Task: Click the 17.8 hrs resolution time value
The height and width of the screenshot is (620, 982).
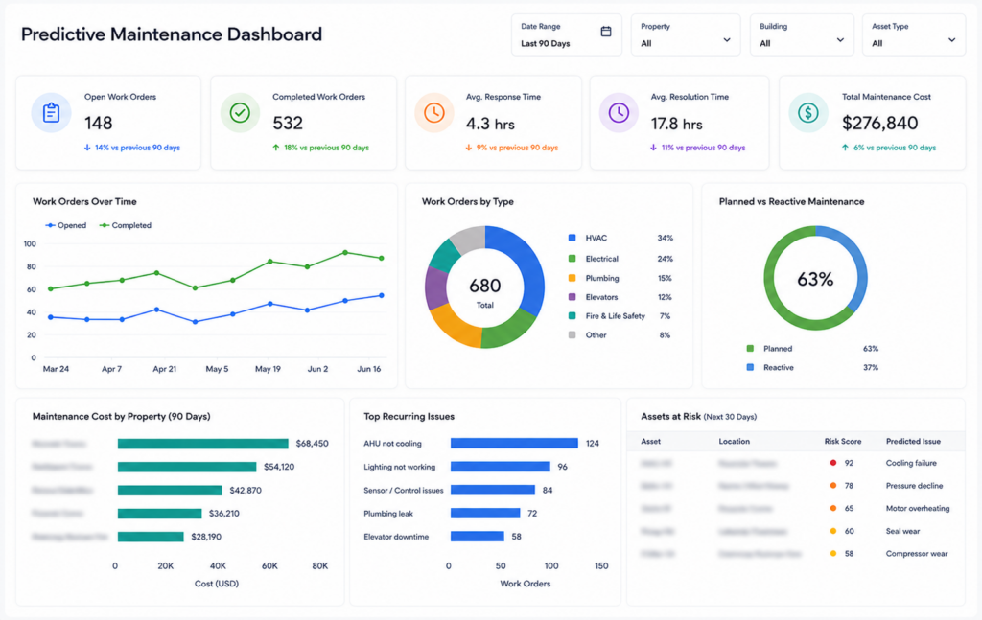Action: pyautogui.click(x=676, y=124)
